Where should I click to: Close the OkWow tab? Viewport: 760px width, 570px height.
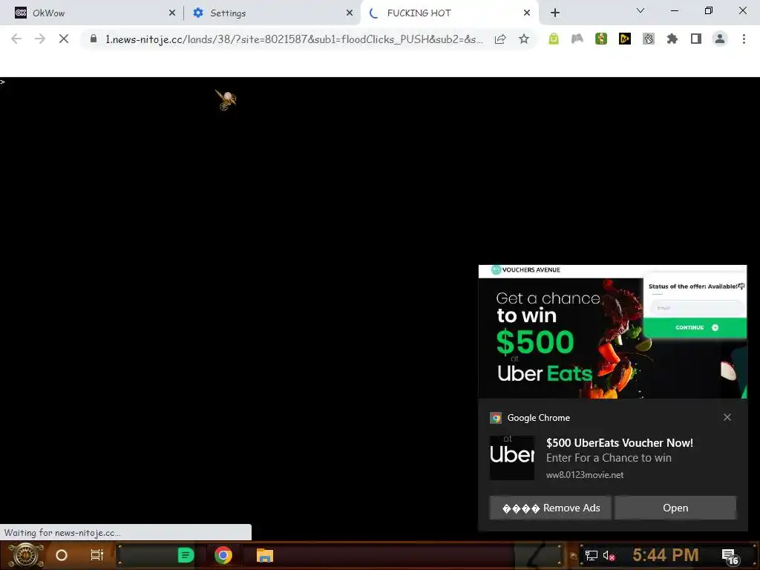(172, 13)
